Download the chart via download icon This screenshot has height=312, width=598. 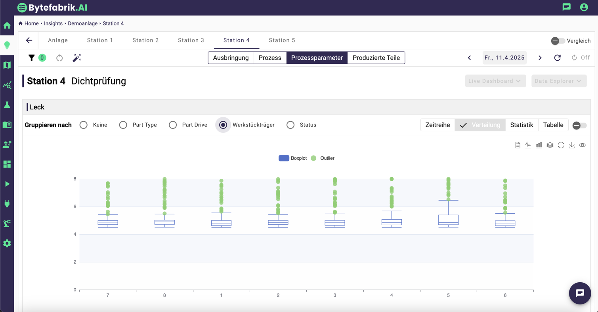[x=571, y=145]
